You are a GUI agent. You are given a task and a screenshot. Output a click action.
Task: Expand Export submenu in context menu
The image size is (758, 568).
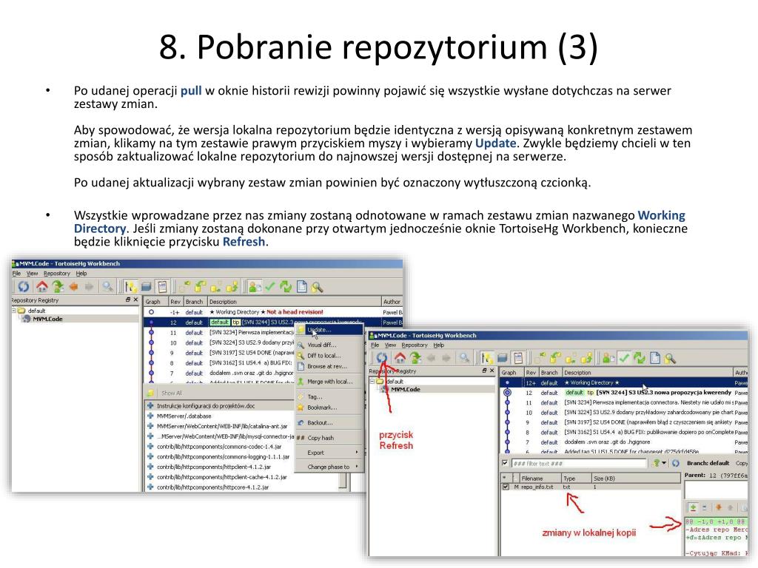329,453
